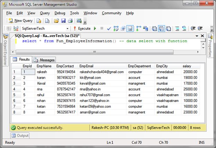Open the Edit menu
216x148 pixels.
[x=20, y=13]
